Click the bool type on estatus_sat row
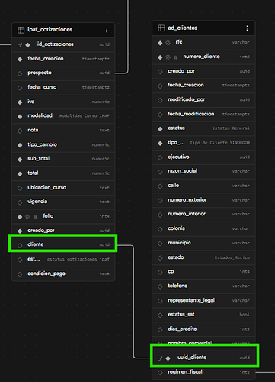Image resolution: width=275 pixels, height=382 pixels. point(245,315)
